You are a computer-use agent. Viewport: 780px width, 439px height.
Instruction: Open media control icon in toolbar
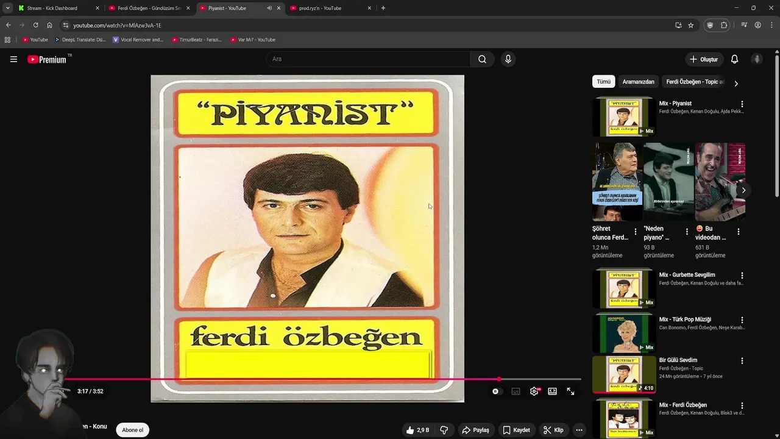[744, 25]
